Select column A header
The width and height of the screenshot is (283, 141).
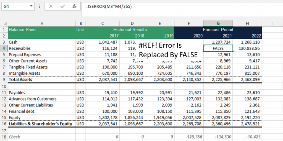pyautogui.click(x=42, y=23)
